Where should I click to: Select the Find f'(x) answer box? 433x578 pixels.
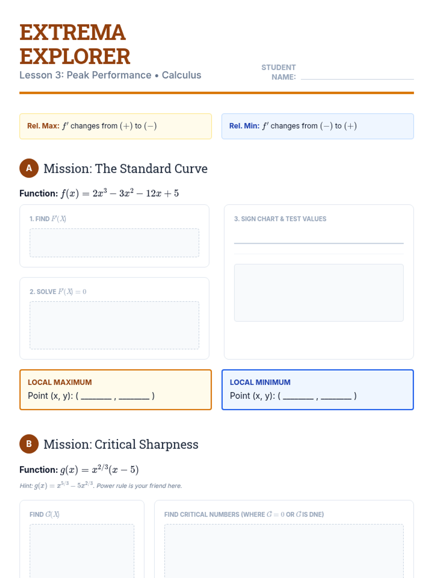[114, 243]
